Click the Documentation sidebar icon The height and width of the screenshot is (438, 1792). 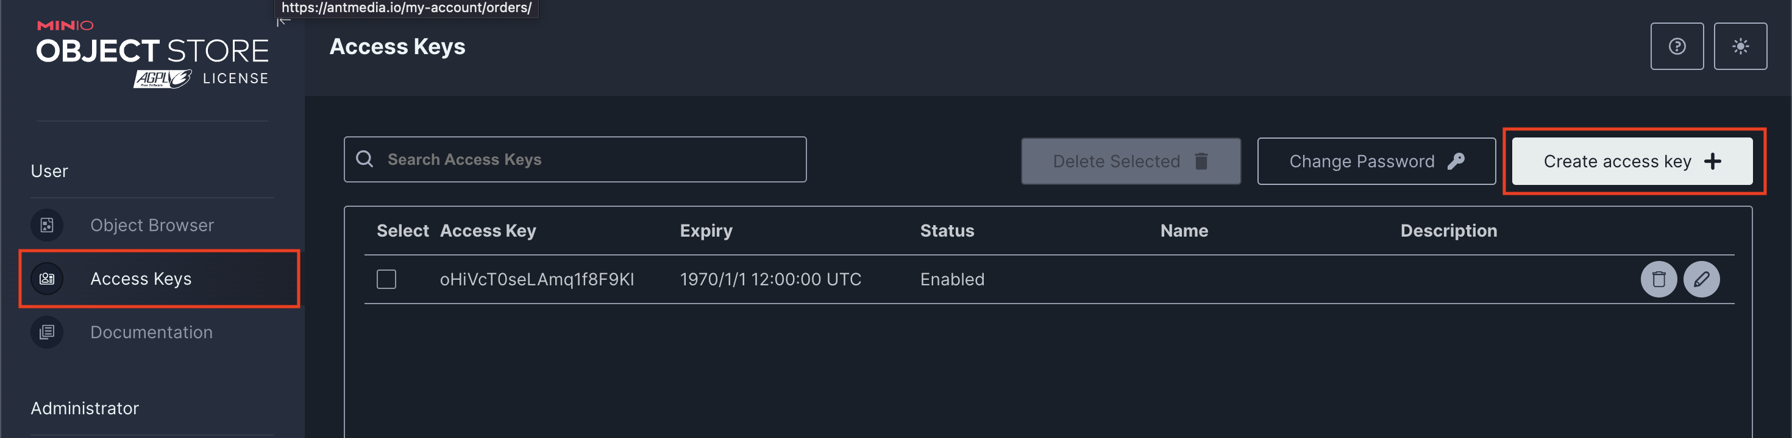point(46,332)
